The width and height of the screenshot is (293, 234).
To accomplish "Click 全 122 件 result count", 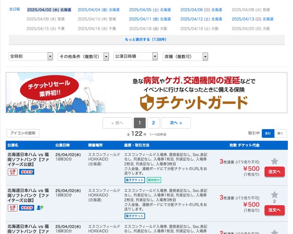I will point(136,134).
